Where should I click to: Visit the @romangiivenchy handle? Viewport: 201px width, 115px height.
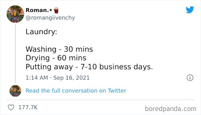click(50, 18)
